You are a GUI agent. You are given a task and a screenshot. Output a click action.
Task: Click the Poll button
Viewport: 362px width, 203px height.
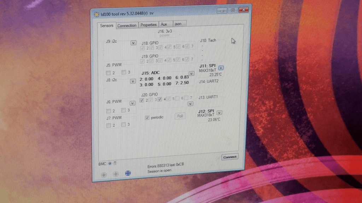click(x=180, y=116)
